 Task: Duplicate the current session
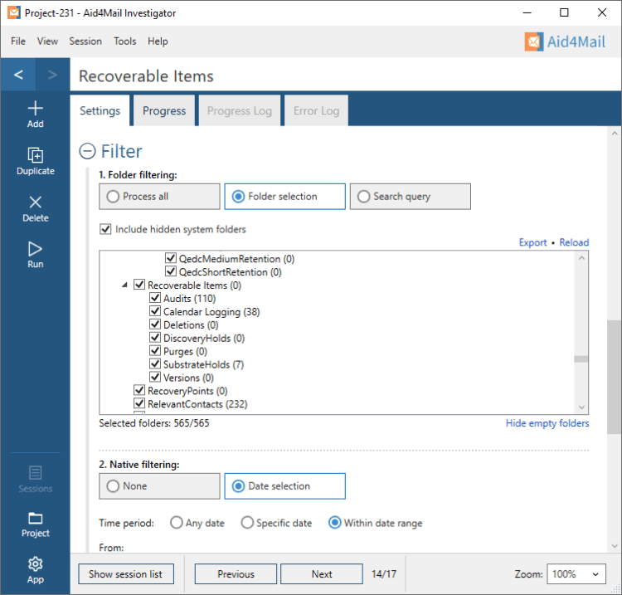click(36, 161)
